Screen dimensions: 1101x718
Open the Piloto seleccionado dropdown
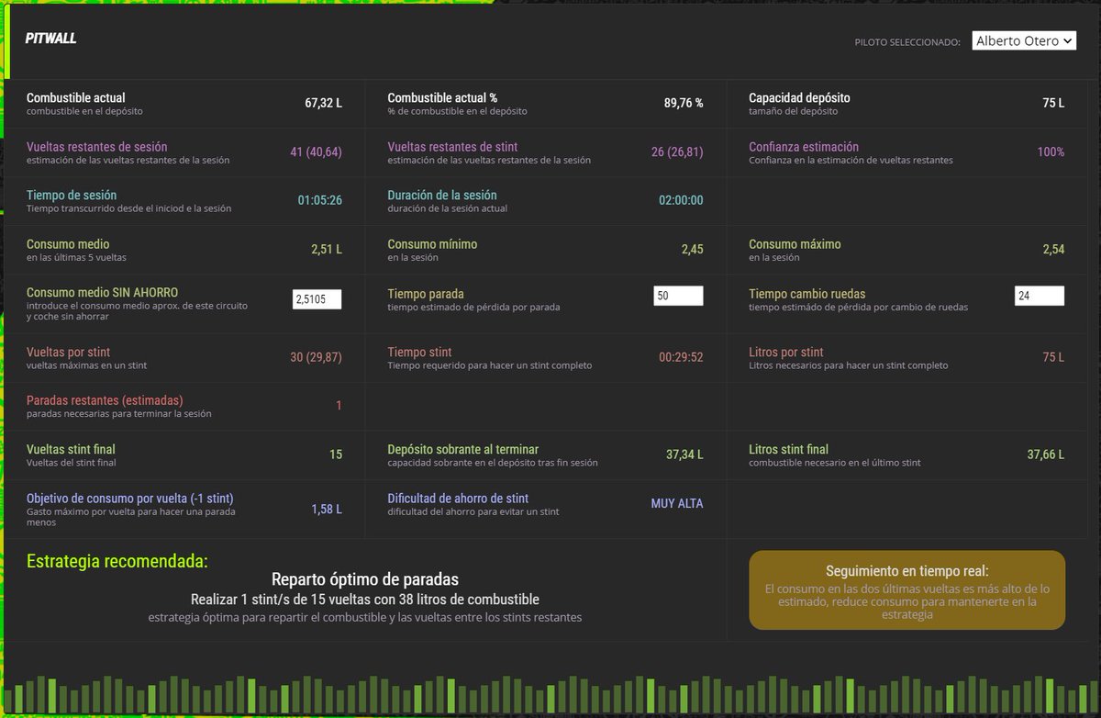(x=1024, y=40)
